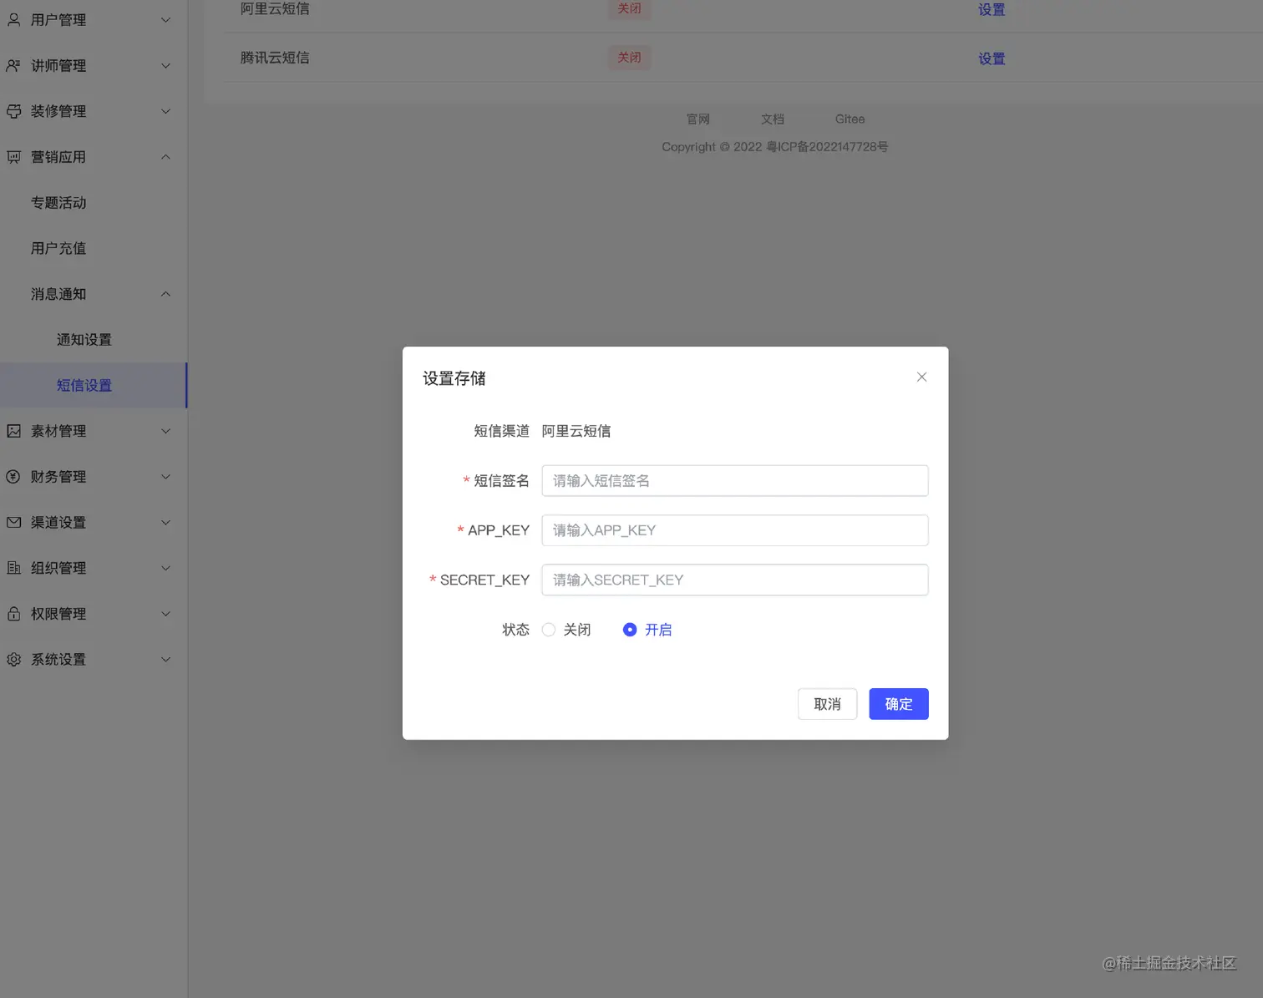Expand 财务管理 menu chevron
This screenshot has width=1263, height=998.
tap(165, 477)
